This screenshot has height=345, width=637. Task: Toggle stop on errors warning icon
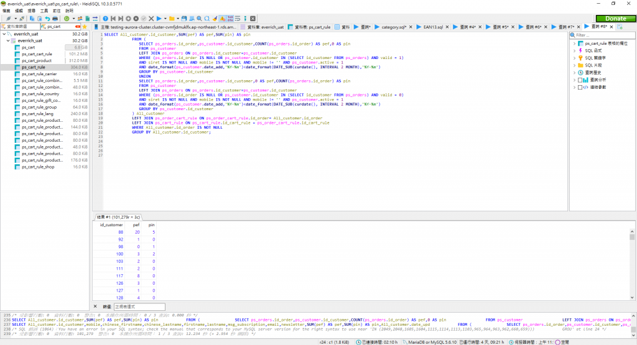pos(223,19)
